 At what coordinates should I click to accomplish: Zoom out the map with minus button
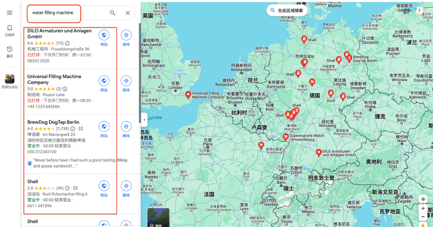pos(423,217)
